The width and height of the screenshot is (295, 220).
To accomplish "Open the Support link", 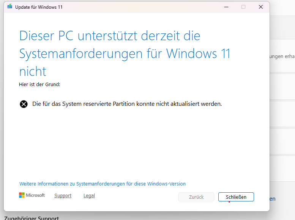I will coord(63,196).
